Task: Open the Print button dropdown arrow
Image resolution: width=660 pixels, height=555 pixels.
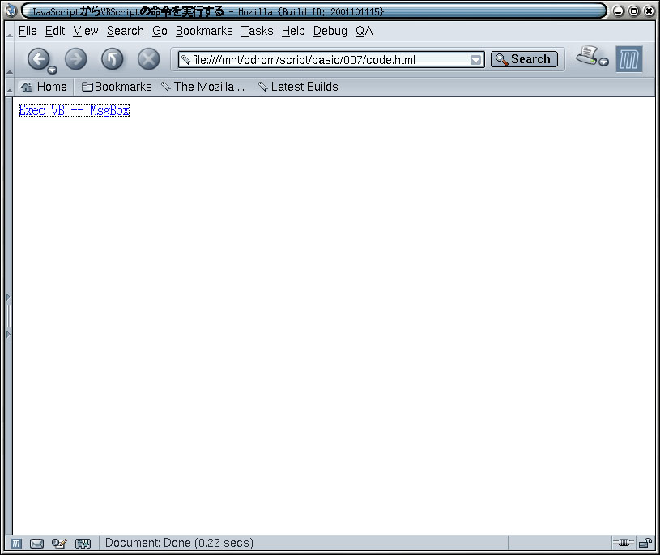Action: 603,62
